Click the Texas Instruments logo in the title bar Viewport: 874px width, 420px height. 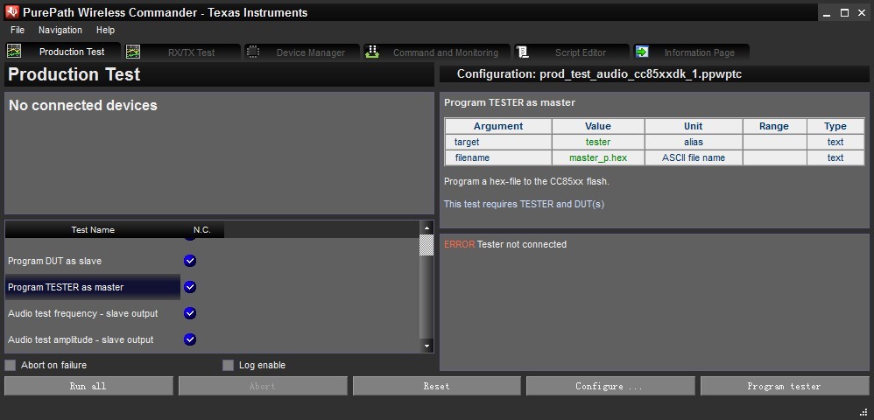coord(11,11)
